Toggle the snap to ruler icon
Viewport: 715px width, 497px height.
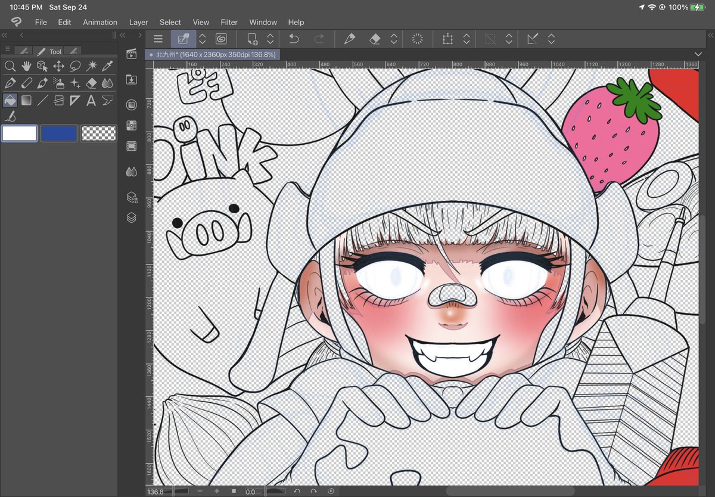tap(533, 39)
